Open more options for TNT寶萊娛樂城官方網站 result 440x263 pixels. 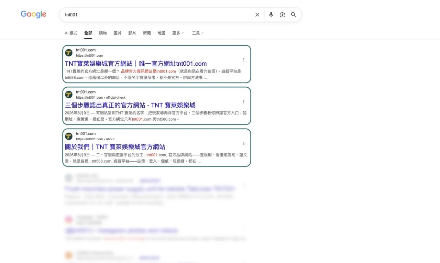pos(244,60)
